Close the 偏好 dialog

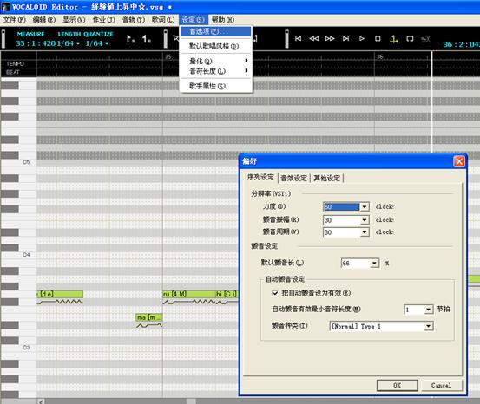[x=459, y=161]
